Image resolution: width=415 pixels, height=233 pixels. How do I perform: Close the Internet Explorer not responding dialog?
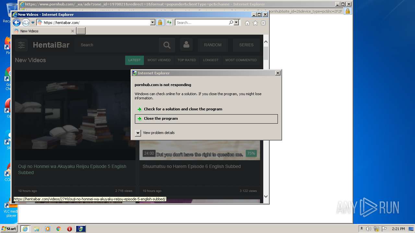(x=278, y=73)
